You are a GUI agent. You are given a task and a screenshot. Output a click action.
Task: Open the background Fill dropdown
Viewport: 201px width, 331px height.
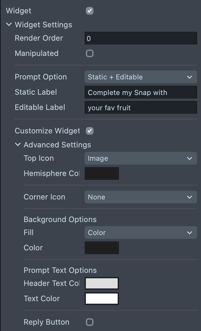tap(141, 233)
